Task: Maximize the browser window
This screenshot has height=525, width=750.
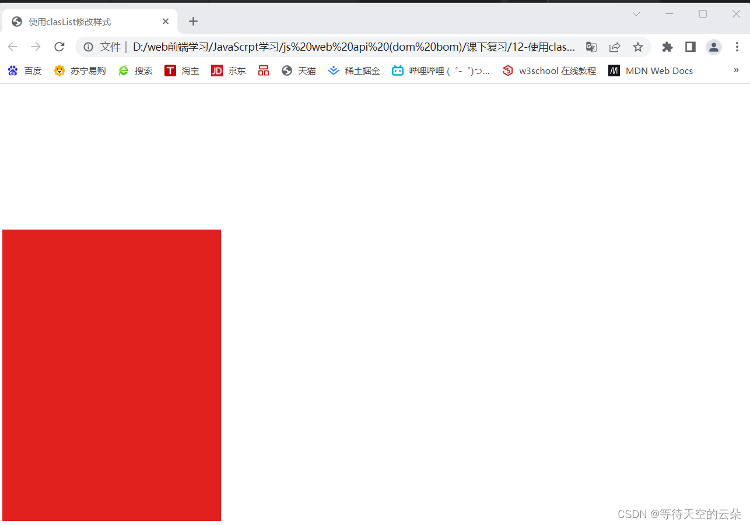Action: coord(703,14)
